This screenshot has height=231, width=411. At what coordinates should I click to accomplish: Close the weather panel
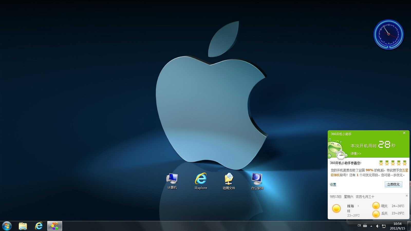click(x=407, y=196)
